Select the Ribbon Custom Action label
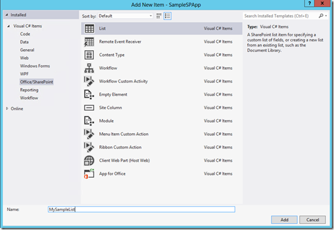 coord(120,147)
